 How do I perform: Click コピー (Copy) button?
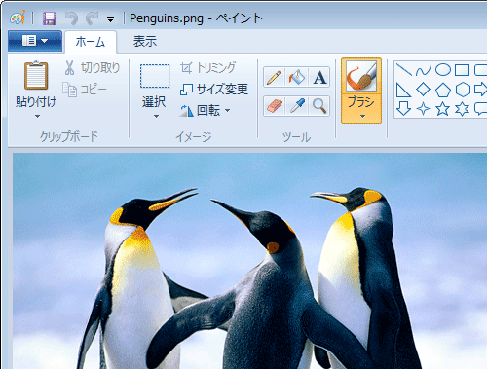point(85,90)
